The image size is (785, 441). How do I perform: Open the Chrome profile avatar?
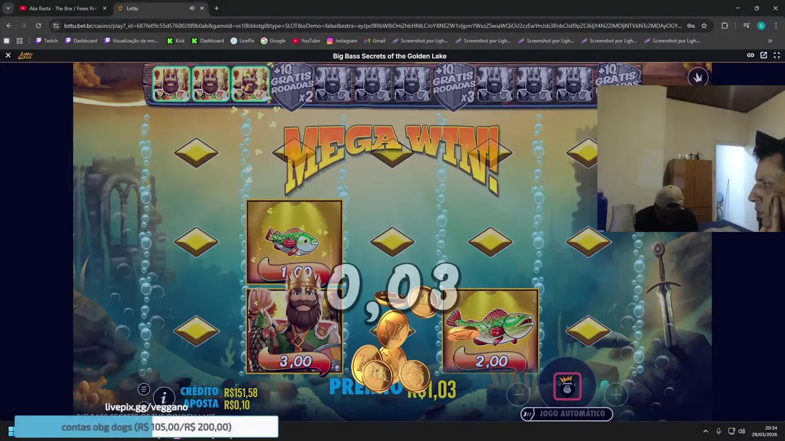(761, 26)
